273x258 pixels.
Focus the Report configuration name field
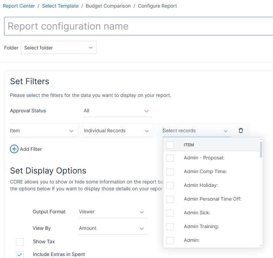point(139,26)
